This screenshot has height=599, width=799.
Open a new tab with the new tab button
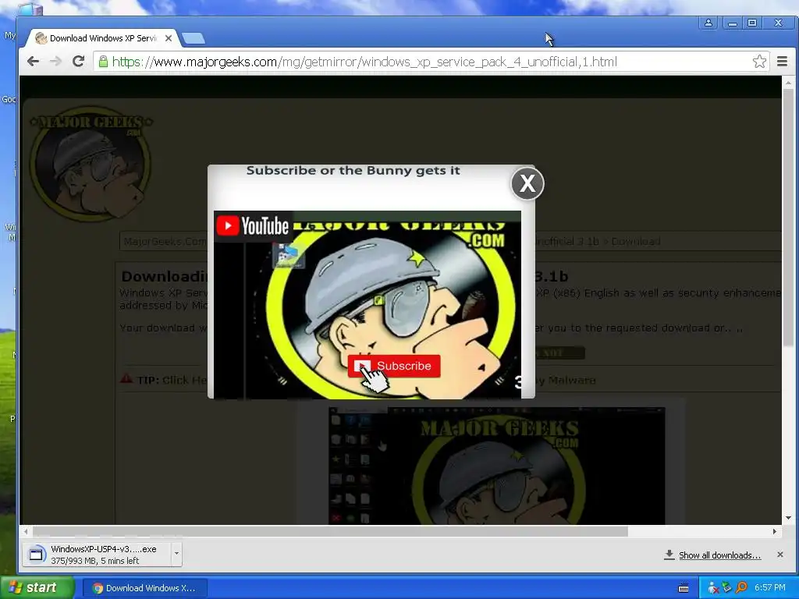click(194, 38)
